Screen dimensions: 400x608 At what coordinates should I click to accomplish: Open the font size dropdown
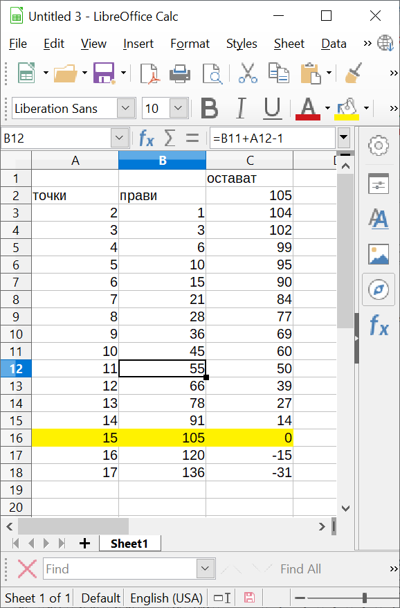coord(179,108)
